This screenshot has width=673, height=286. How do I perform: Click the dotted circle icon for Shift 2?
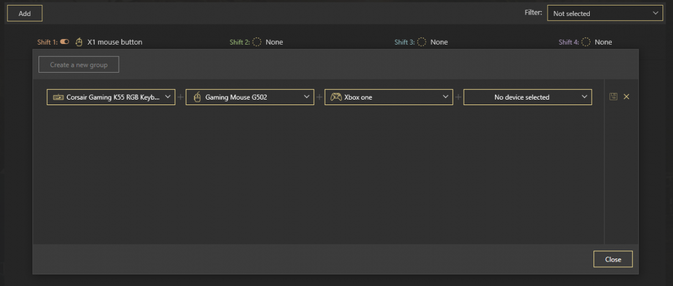pyautogui.click(x=257, y=42)
